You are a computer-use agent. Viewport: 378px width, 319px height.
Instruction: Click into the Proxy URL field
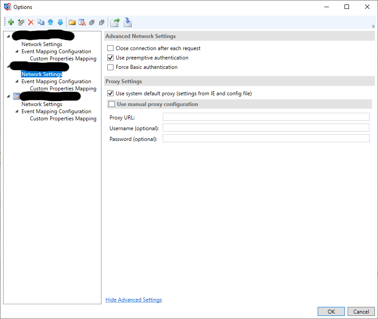[x=266, y=117]
